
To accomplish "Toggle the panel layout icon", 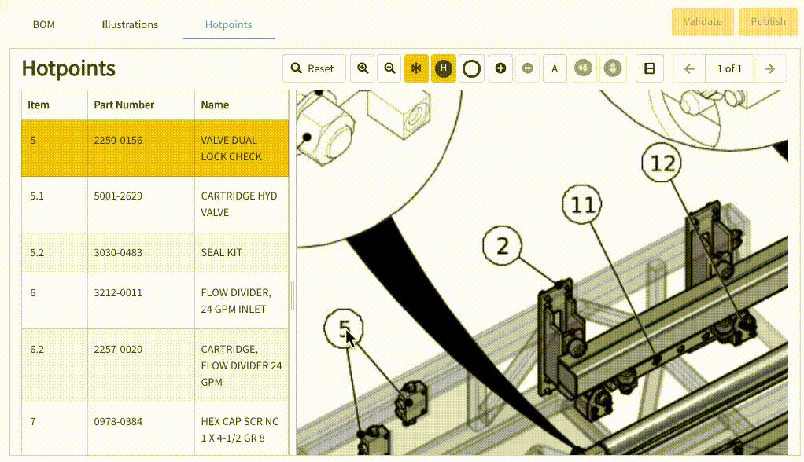I will [649, 68].
